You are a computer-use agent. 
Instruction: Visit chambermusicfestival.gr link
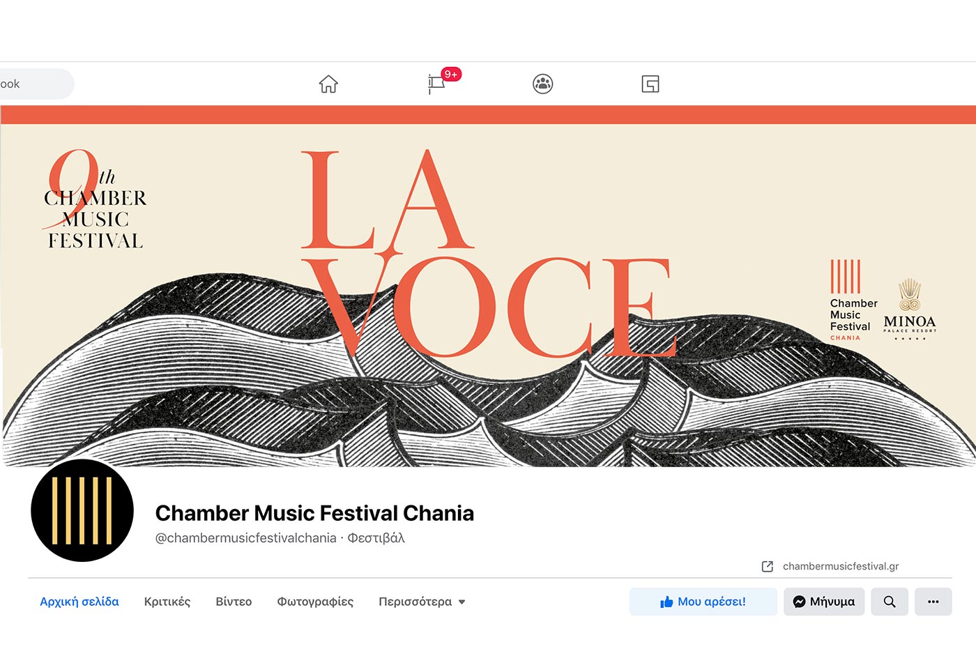point(841,566)
